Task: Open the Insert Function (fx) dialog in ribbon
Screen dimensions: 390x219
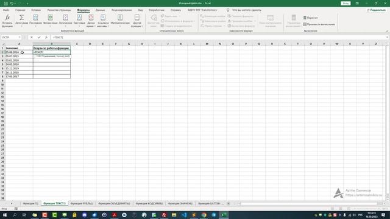Action: coord(7,21)
